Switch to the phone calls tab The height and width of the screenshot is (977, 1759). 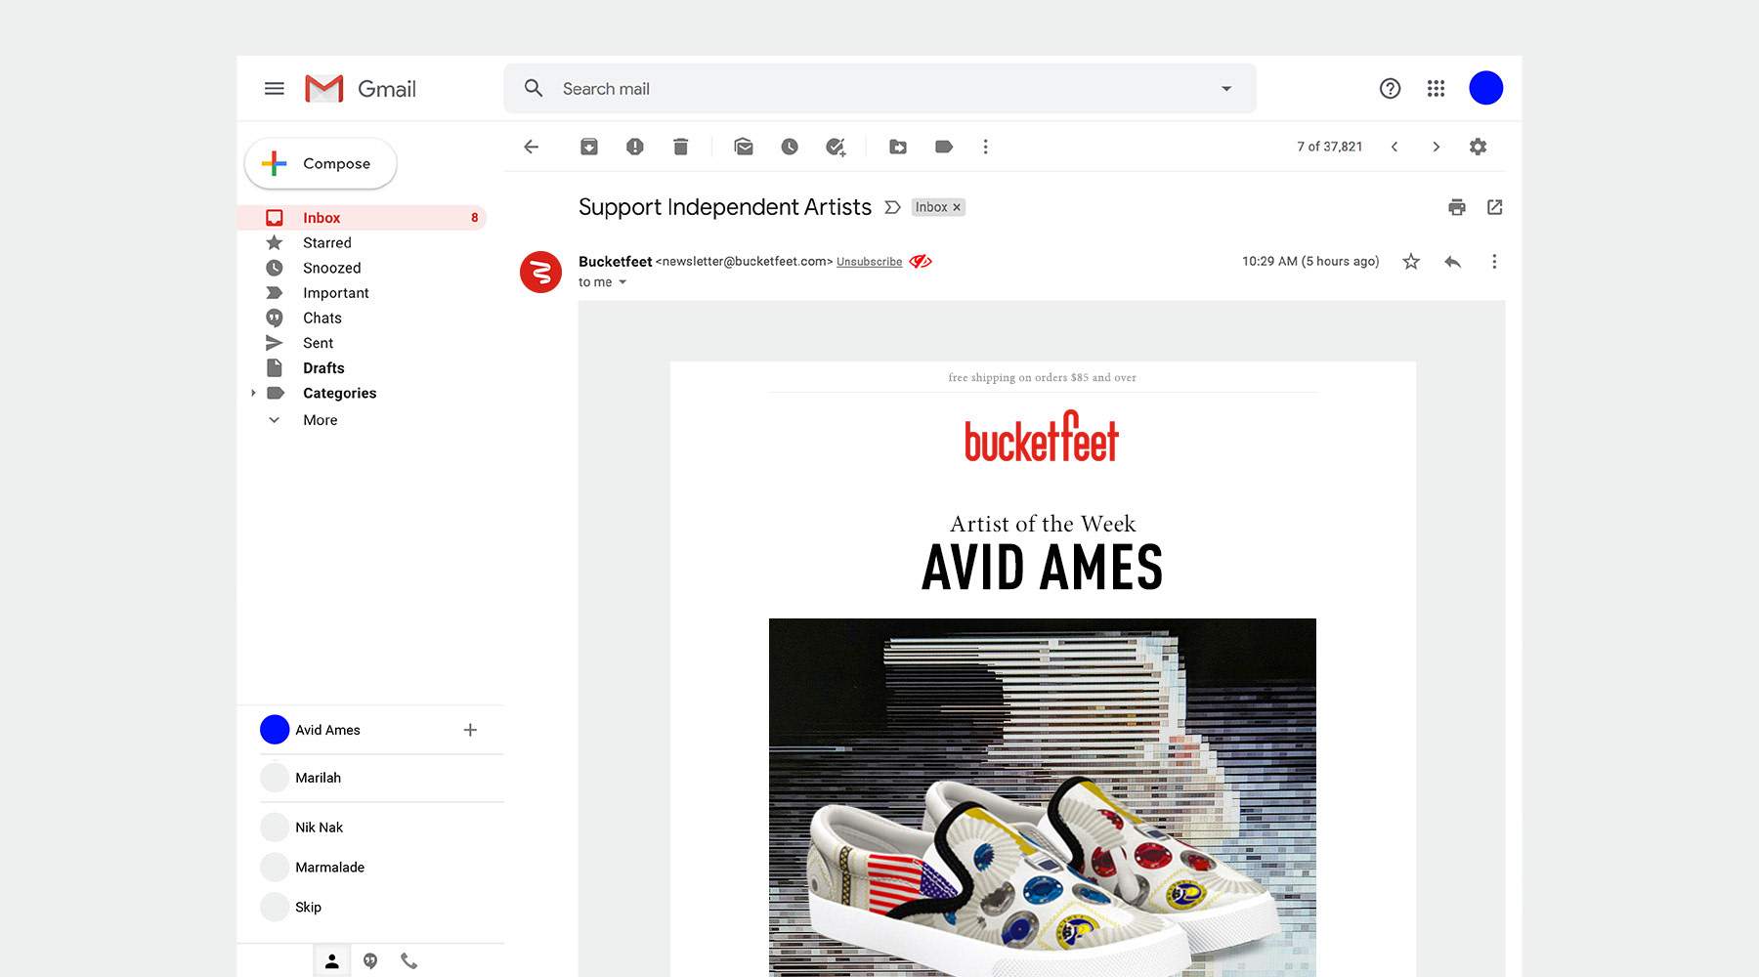point(409,961)
